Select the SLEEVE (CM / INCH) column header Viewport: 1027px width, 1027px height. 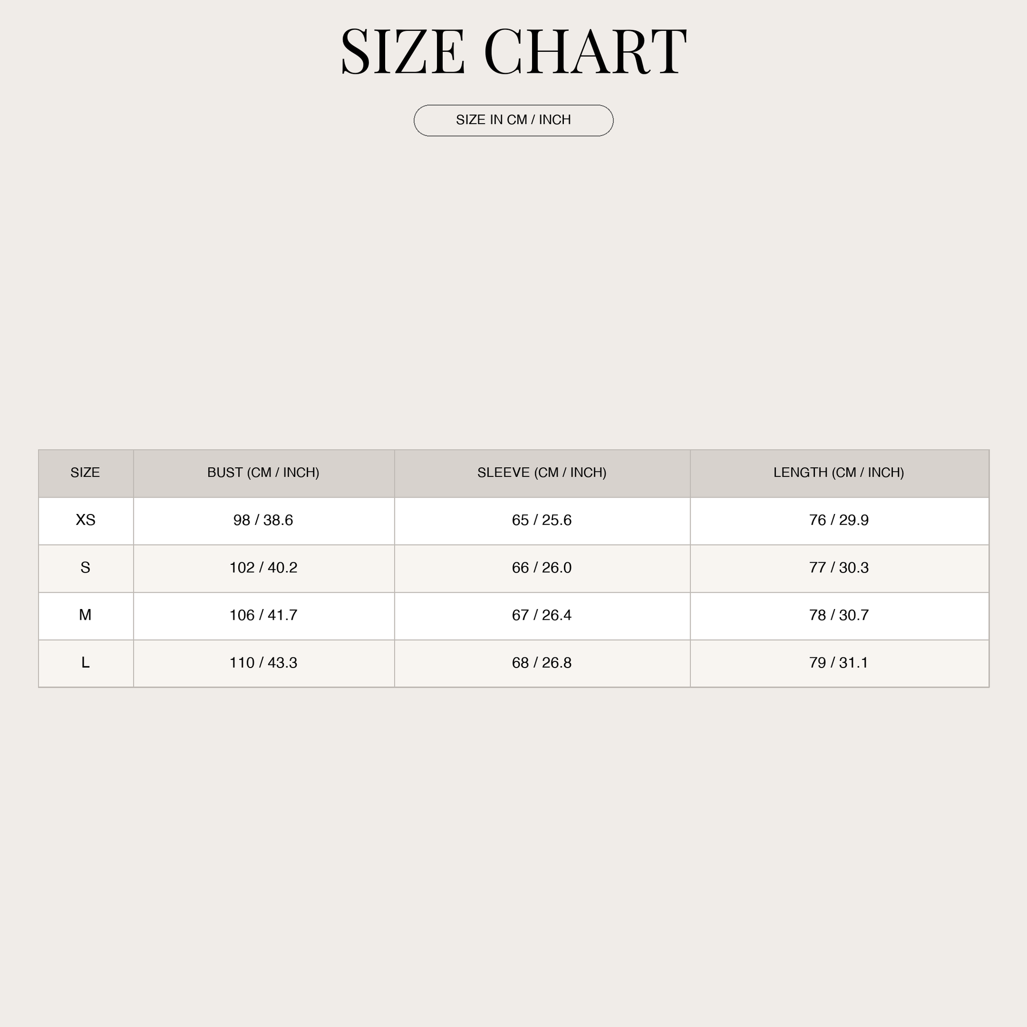click(x=542, y=472)
